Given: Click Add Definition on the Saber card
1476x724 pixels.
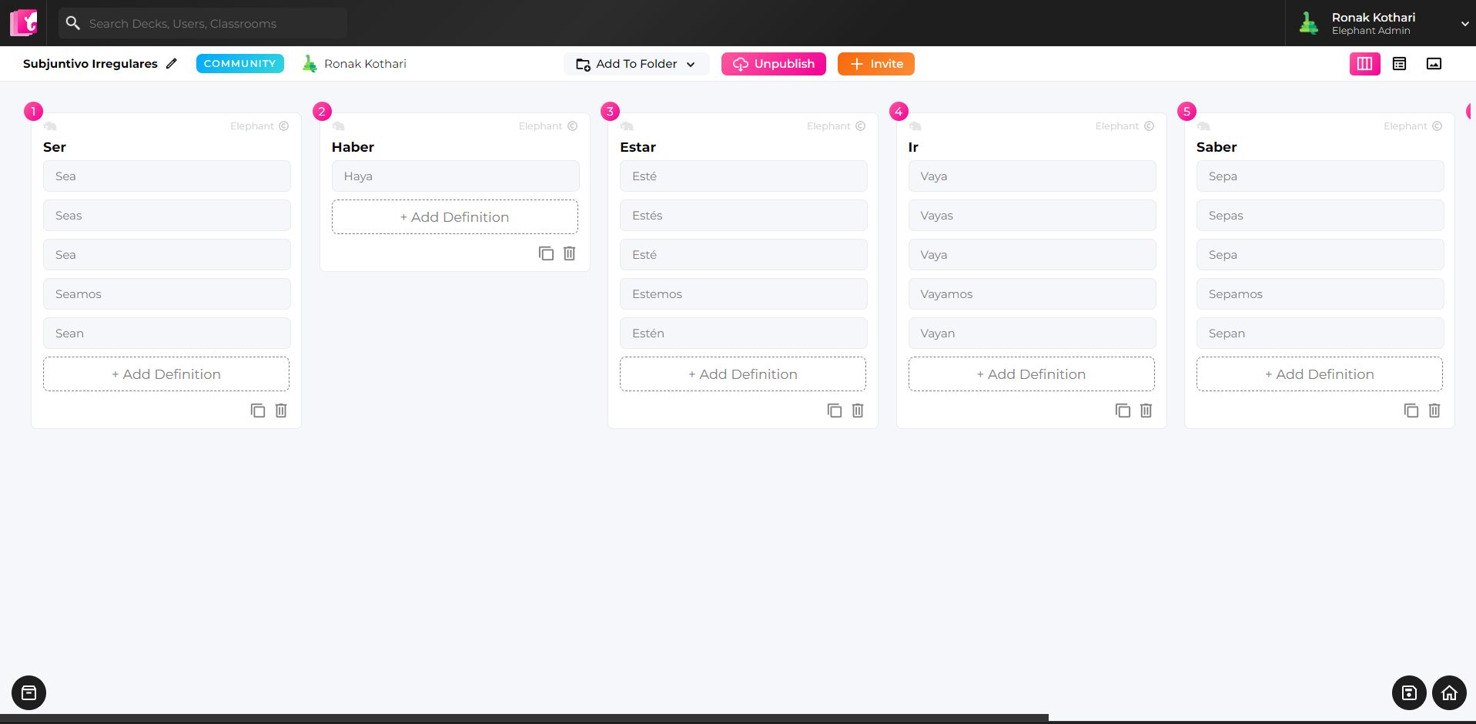Looking at the screenshot, I should [x=1319, y=374].
